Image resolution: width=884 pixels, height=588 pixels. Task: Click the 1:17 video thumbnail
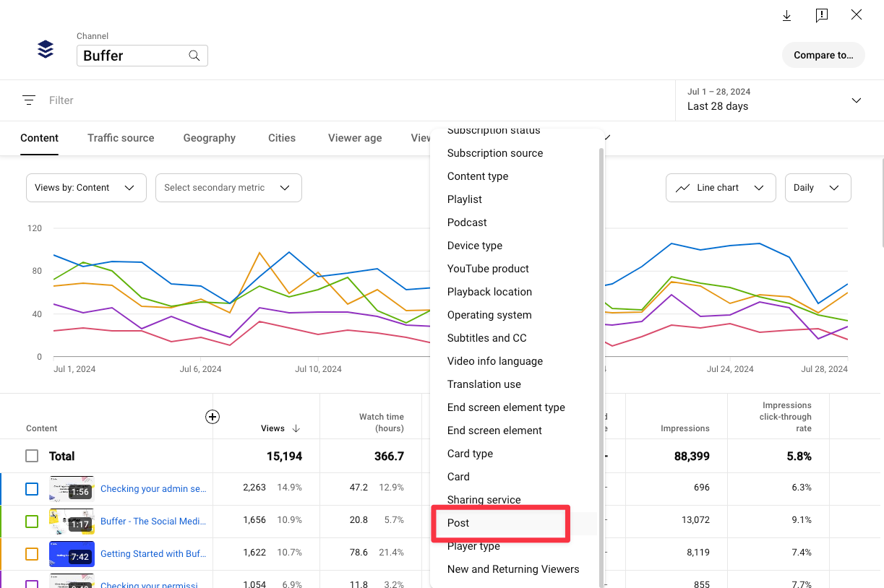click(x=72, y=522)
